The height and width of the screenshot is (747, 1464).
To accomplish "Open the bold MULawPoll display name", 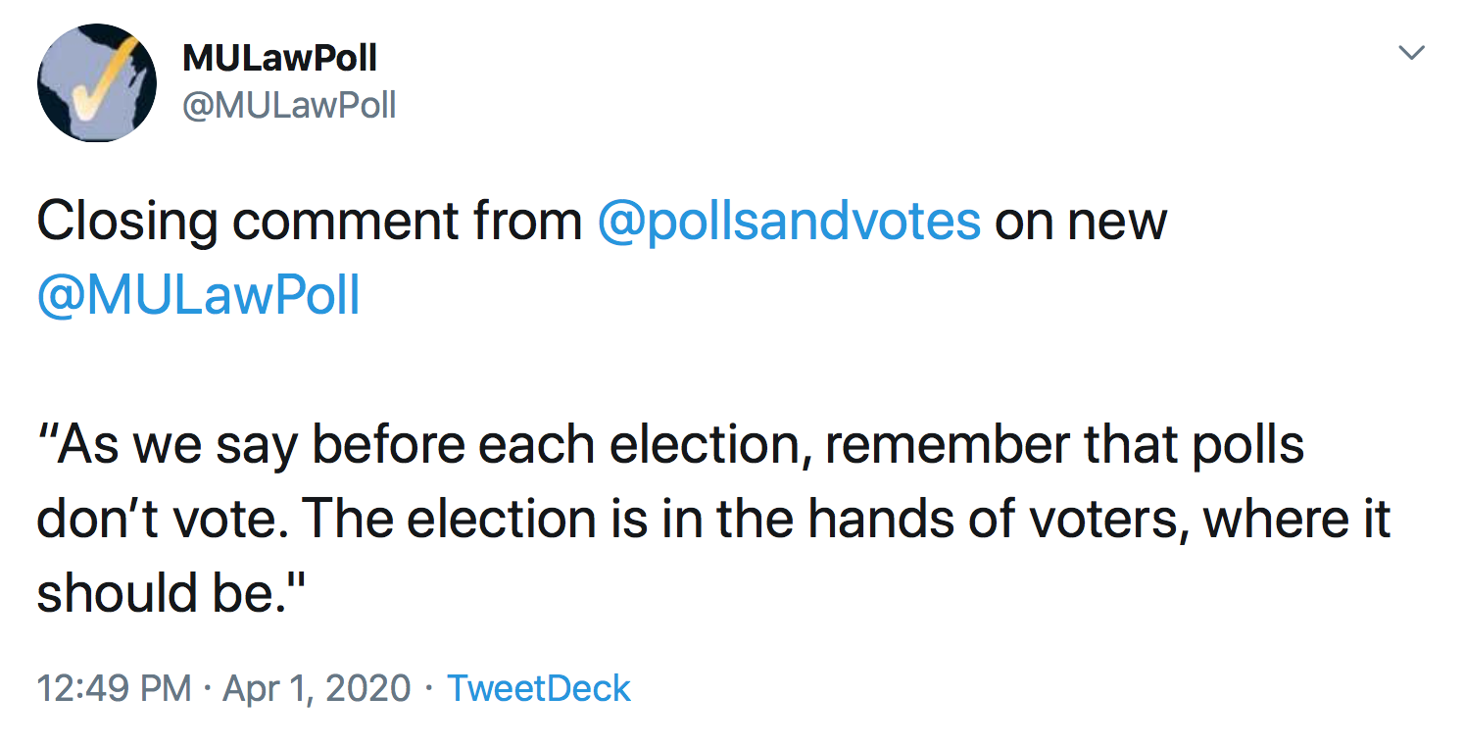I will point(279,58).
